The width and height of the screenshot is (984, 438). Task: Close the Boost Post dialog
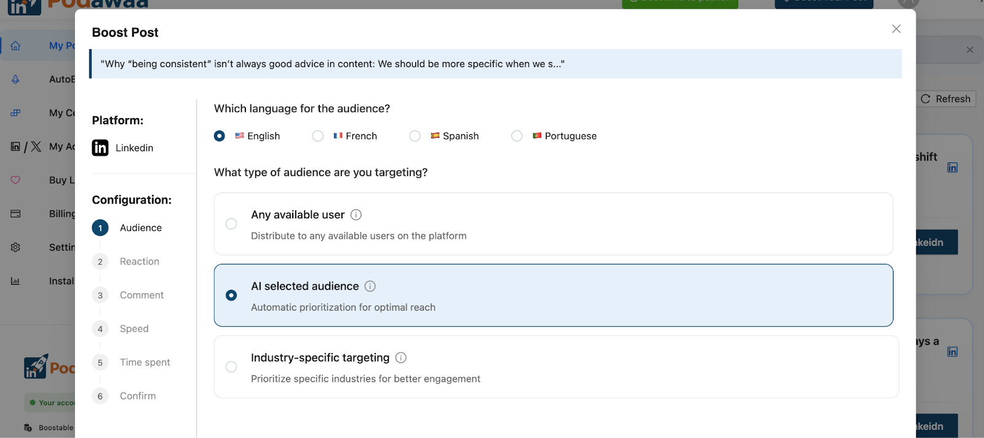(x=896, y=29)
